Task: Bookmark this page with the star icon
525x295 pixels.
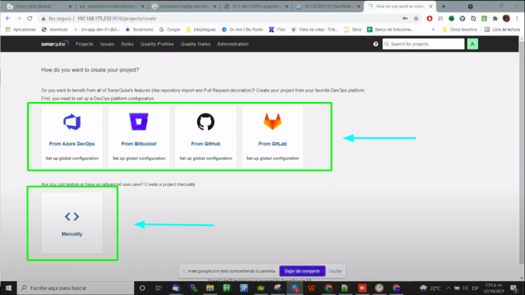Action: (416, 19)
